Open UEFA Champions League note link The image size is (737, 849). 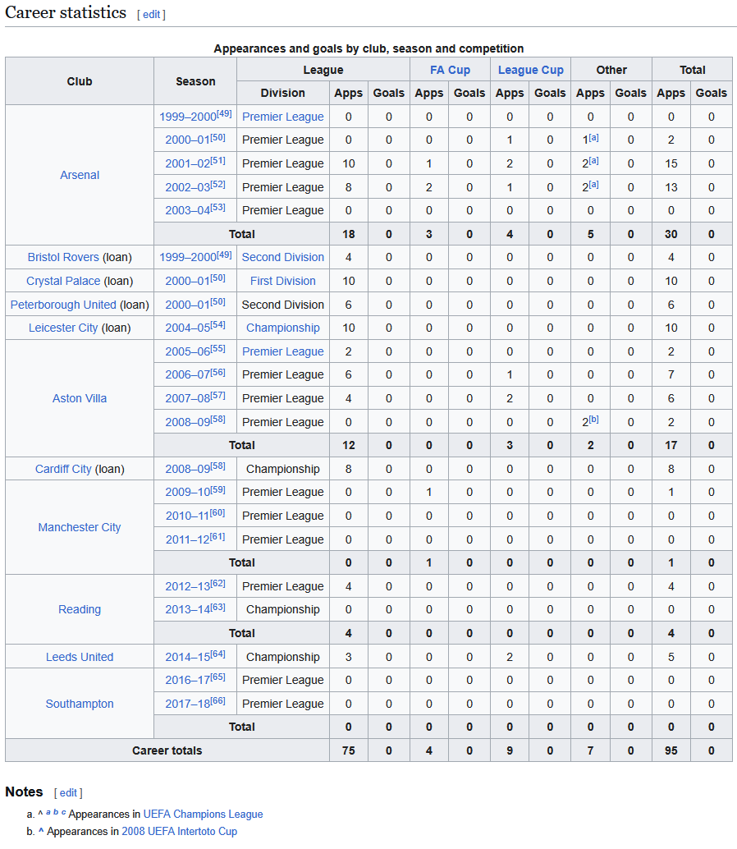coord(203,815)
